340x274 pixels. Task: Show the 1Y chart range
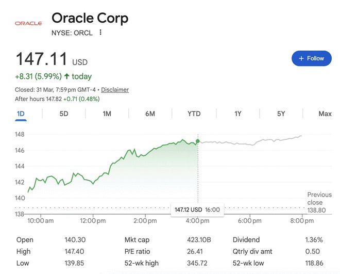237,114
